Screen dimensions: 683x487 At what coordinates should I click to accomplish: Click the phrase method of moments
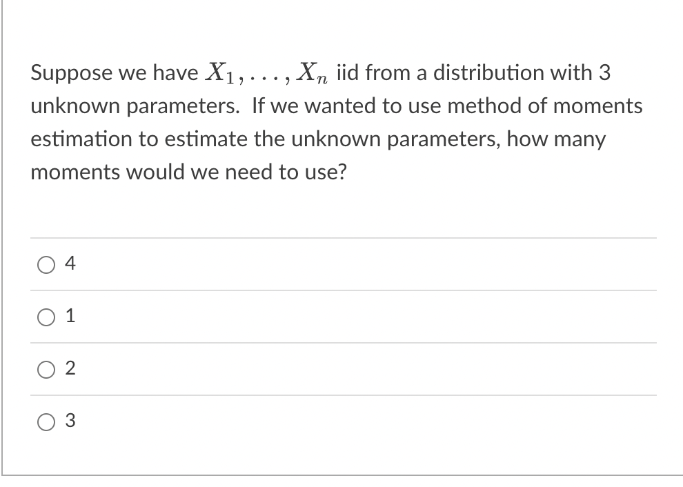(545, 106)
